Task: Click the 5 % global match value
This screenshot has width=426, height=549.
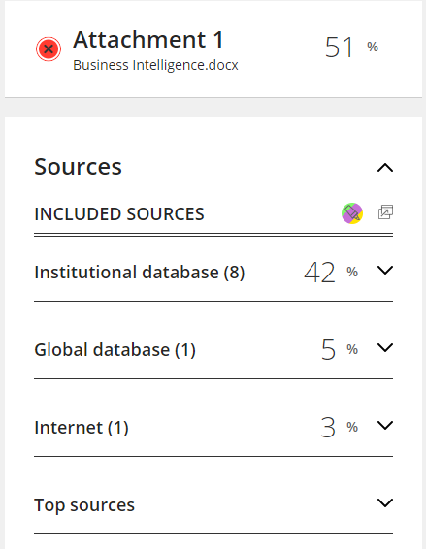Action: click(x=340, y=350)
